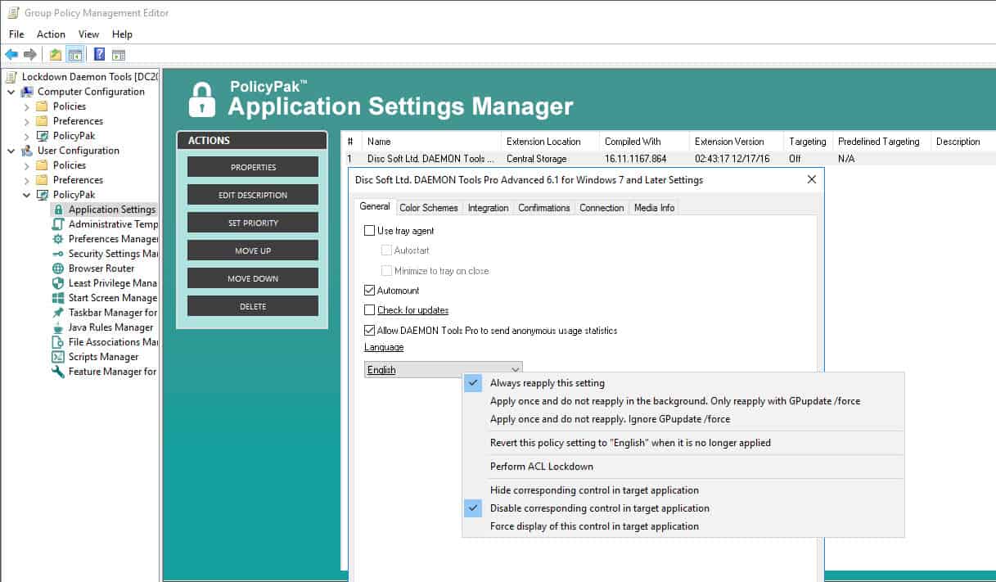Viewport: 996px width, 582px height.
Task: Click the Up one level folder icon
Action: click(x=56, y=55)
